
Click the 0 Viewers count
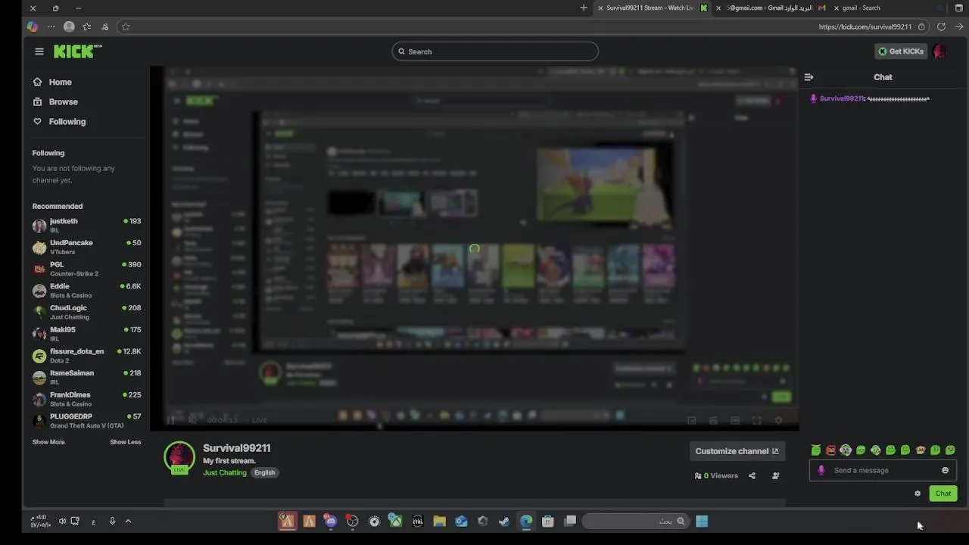716,476
